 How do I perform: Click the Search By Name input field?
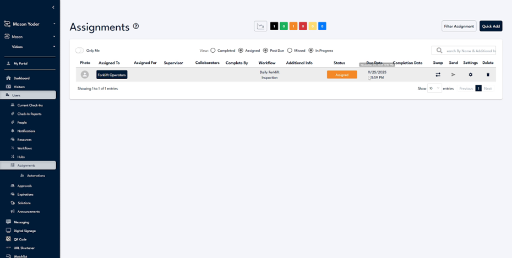[470, 51]
